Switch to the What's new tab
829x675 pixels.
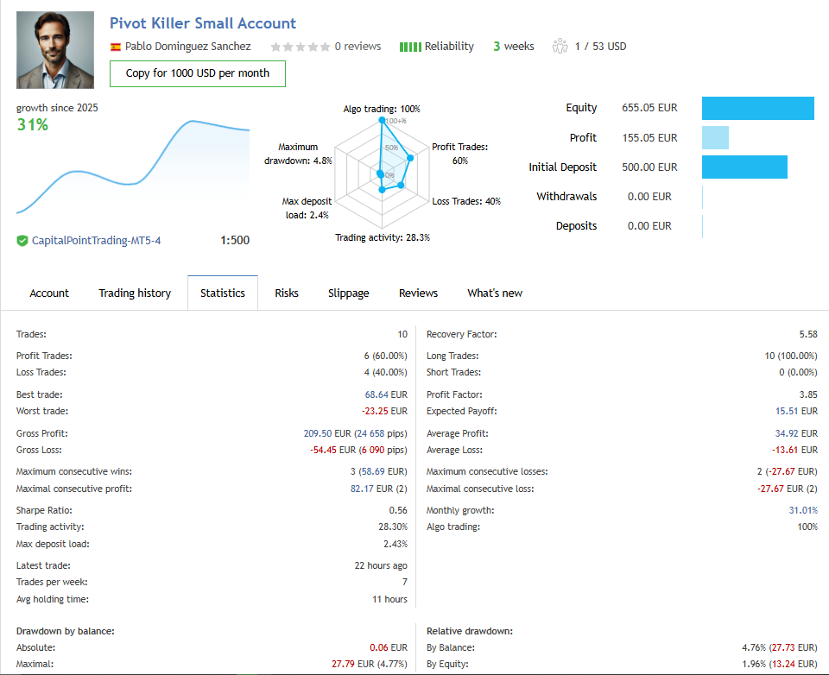[494, 293]
